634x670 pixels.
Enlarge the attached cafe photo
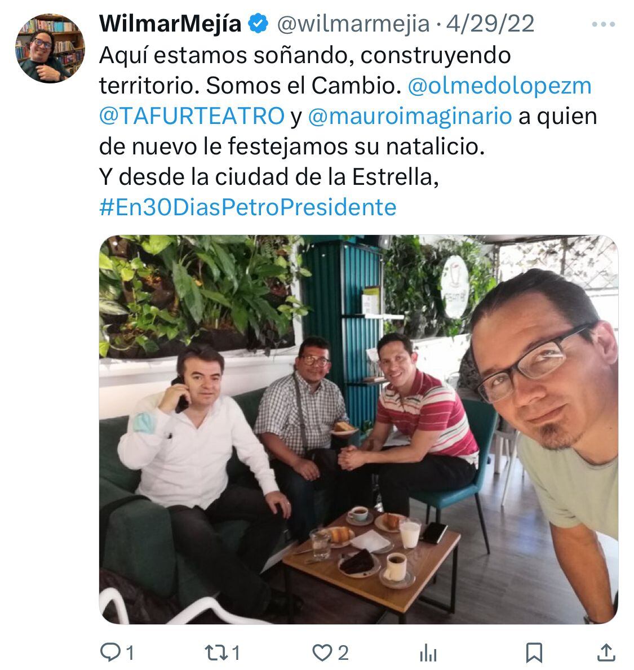358,429
